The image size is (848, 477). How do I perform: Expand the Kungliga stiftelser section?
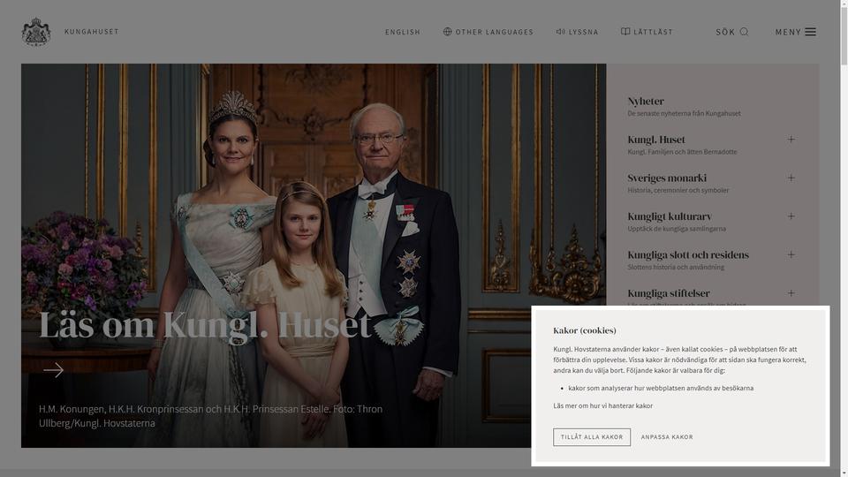tap(791, 293)
